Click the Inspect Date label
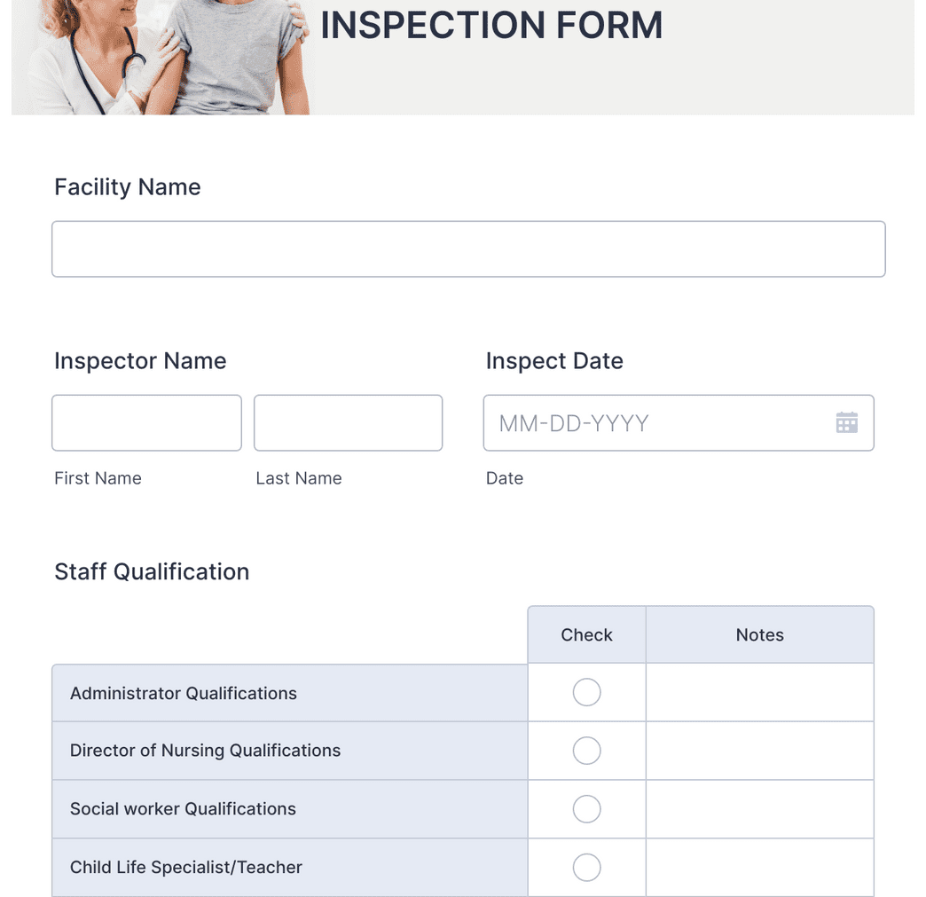This screenshot has width=926, height=897. (x=554, y=360)
